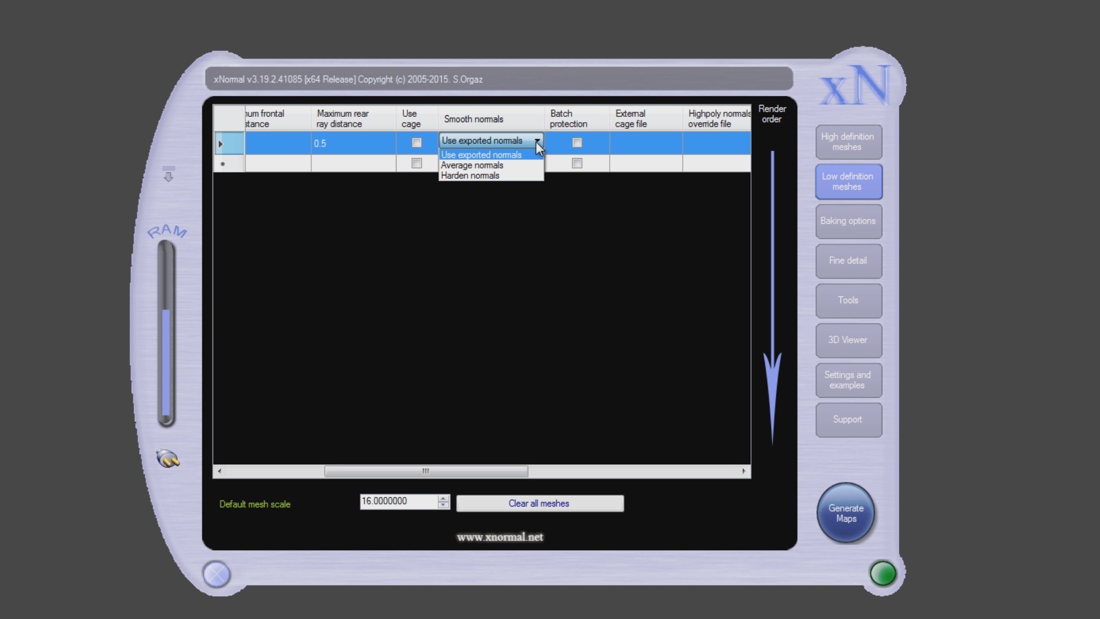The height and width of the screenshot is (619, 1100).
Task: Choose Harden normals option
Action: 491,175
